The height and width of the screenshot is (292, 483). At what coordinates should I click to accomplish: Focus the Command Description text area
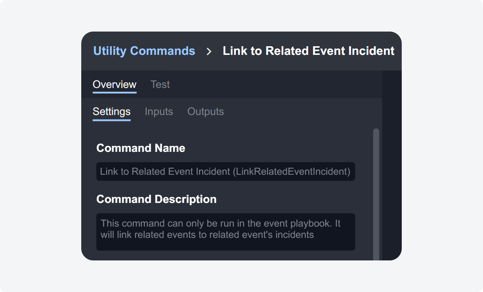[x=225, y=232]
